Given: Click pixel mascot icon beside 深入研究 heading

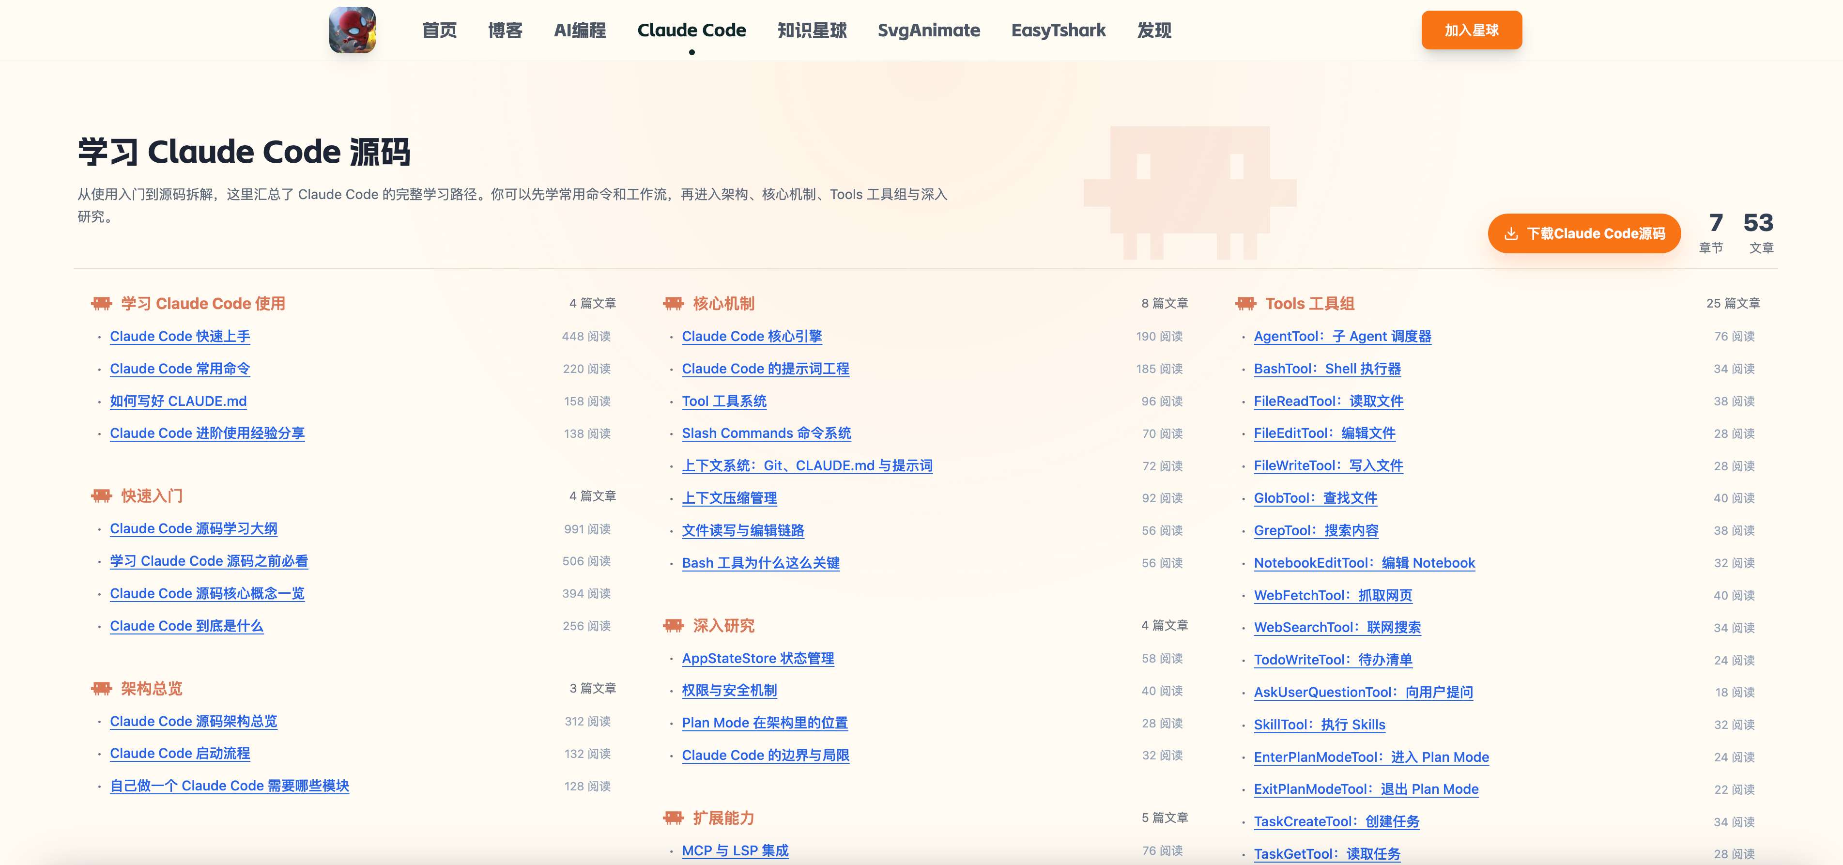Looking at the screenshot, I should (673, 625).
